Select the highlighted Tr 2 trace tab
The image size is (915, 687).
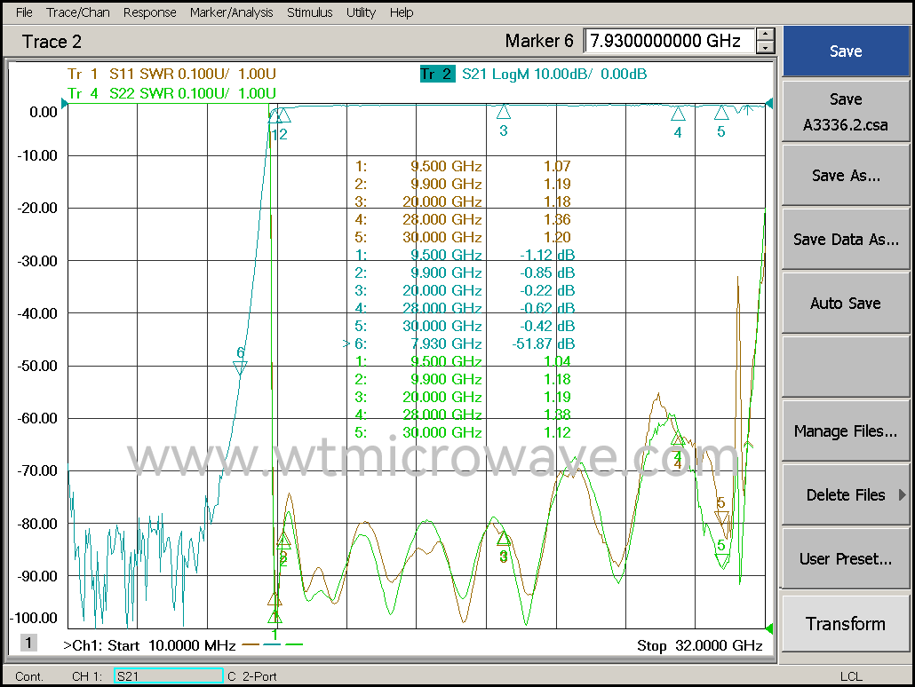tap(438, 75)
